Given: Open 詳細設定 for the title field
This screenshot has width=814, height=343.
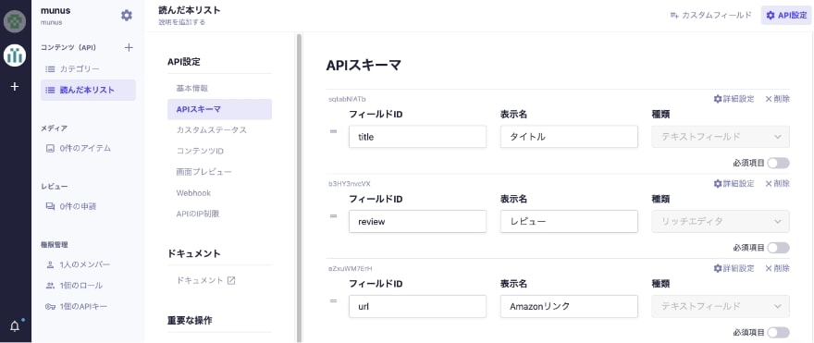Looking at the screenshot, I should click(x=734, y=99).
